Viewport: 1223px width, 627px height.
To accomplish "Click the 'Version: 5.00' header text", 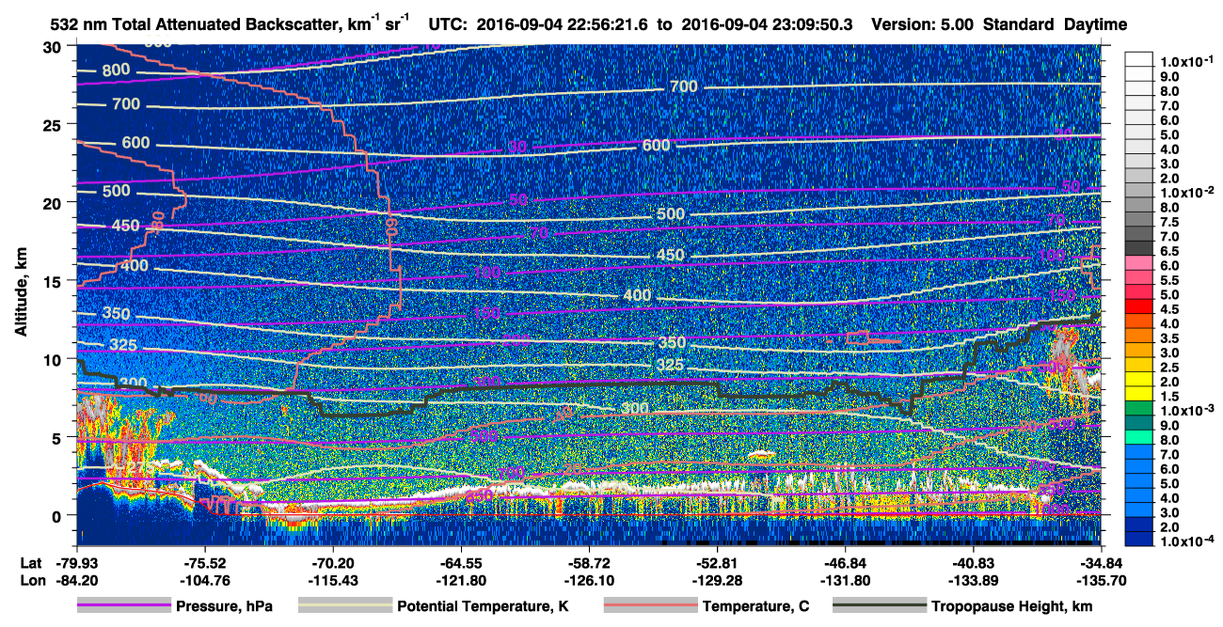I will pos(924,24).
